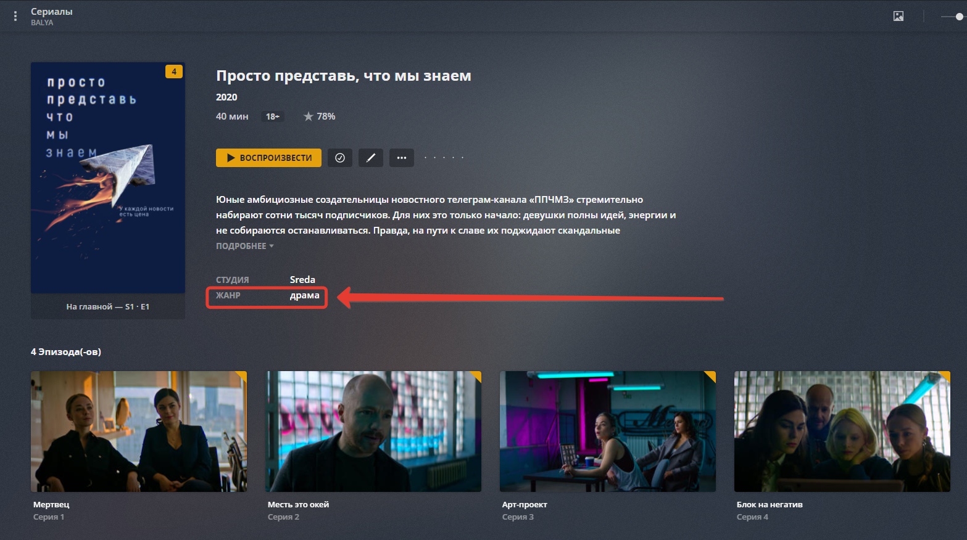Open the horizontal three-dot more actions menu
967x540 pixels.
(402, 158)
